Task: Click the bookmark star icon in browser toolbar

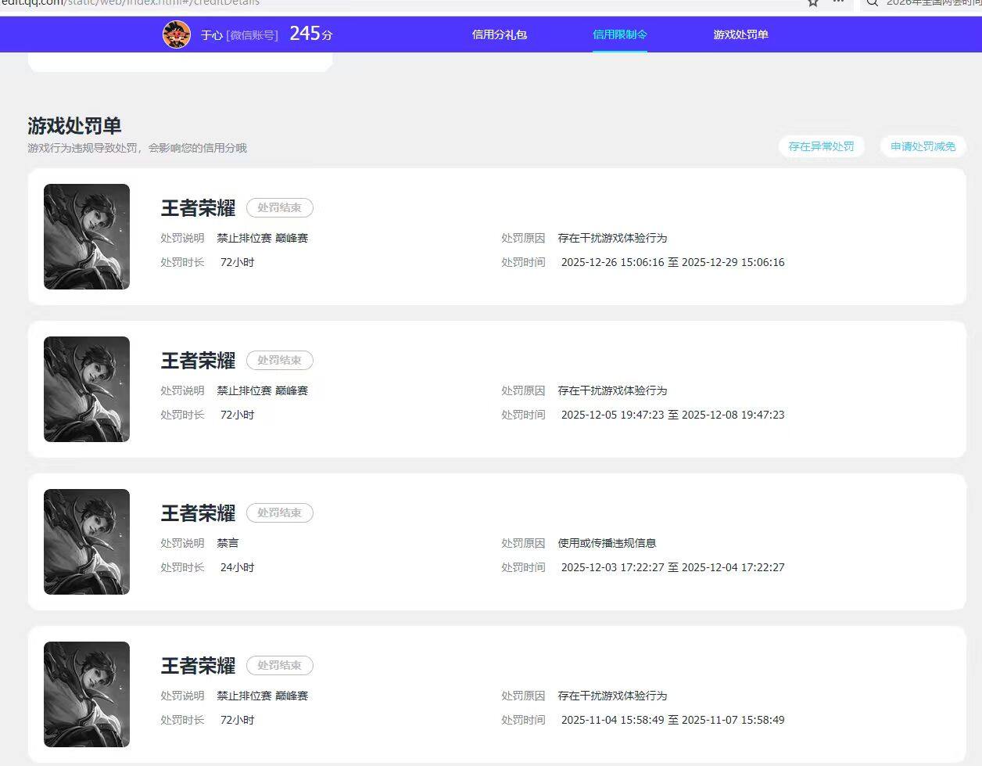Action: [812, 4]
